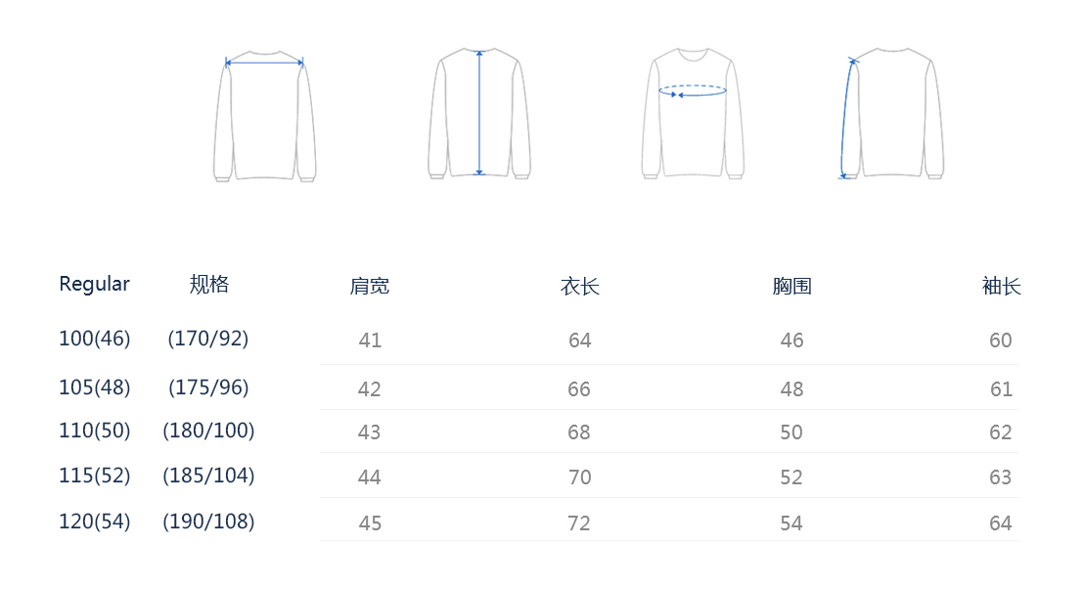The width and height of the screenshot is (1082, 590).
Task: Select size 120(54) row label
Action: click(x=94, y=522)
